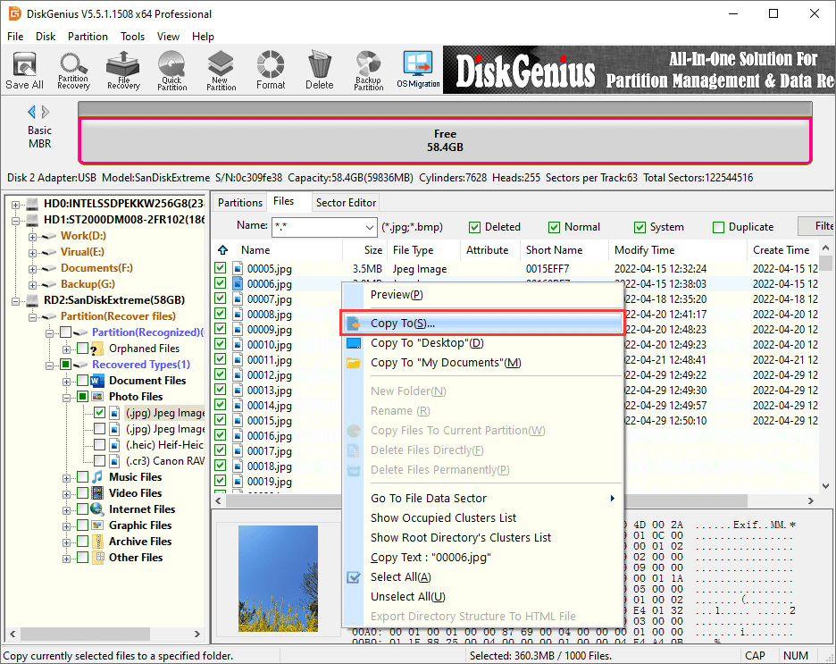Click the Orphaned Files question icon

96,349
